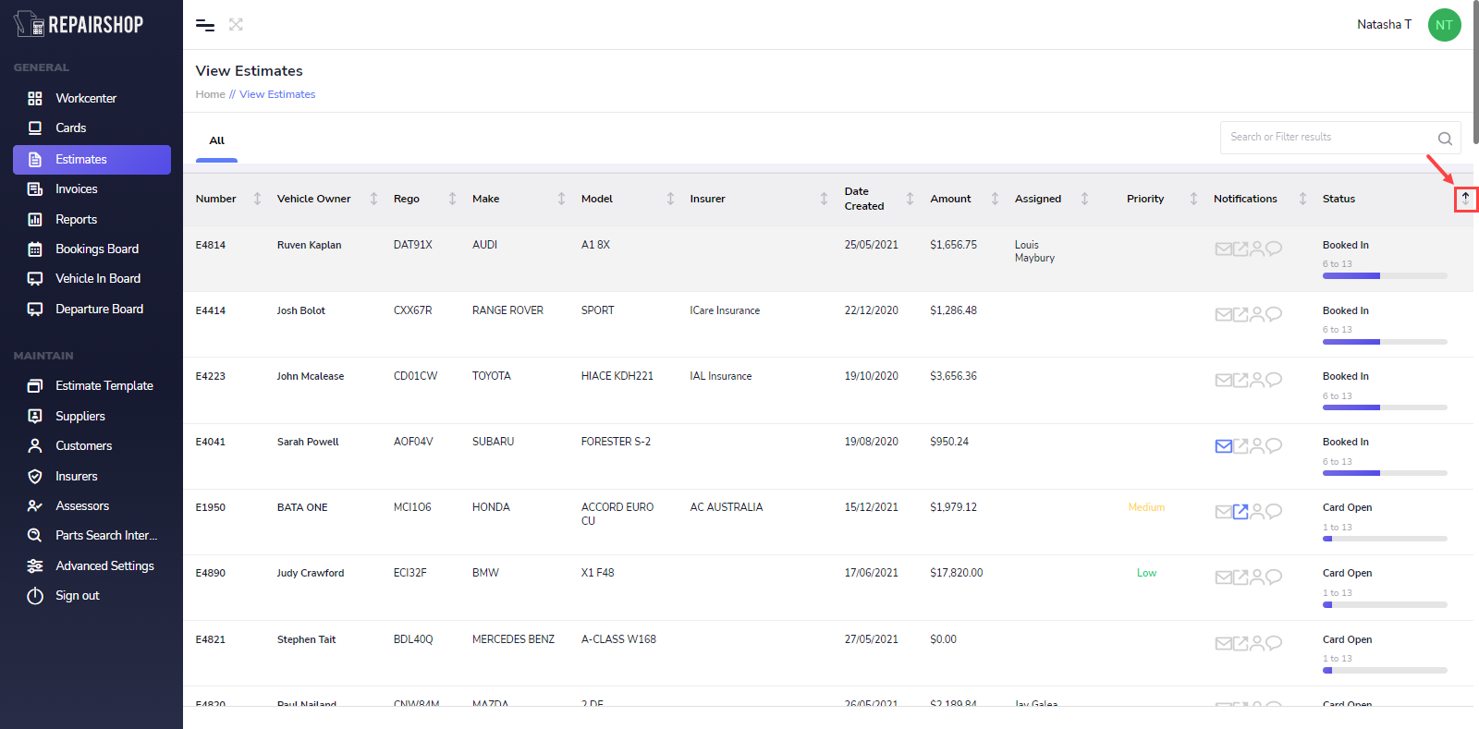Click person icon in Josh Bolot row
Viewport: 1479px width, 729px height.
click(x=1257, y=314)
